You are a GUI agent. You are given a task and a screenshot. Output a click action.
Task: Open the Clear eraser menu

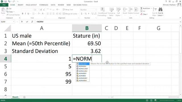tap(144, 14)
